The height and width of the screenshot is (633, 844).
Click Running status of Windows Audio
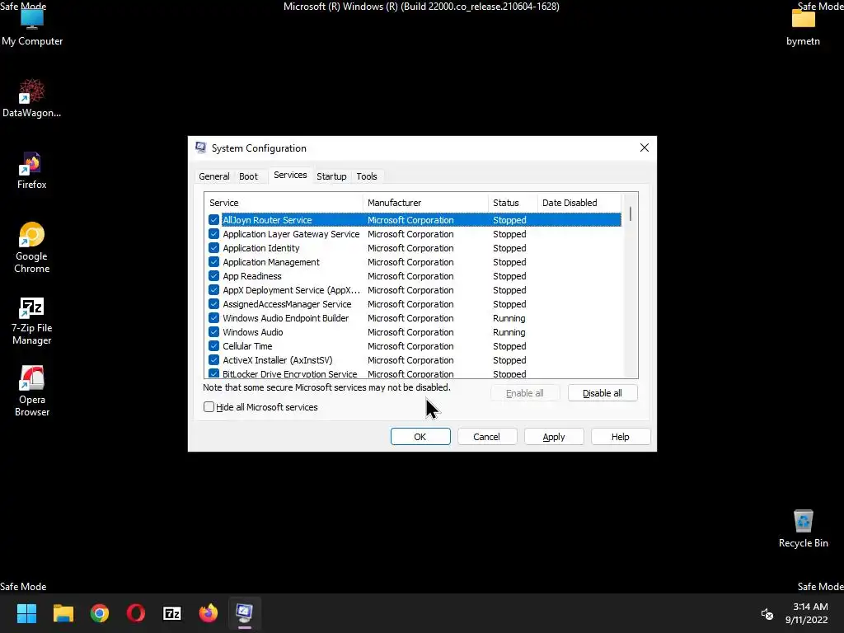click(x=509, y=332)
